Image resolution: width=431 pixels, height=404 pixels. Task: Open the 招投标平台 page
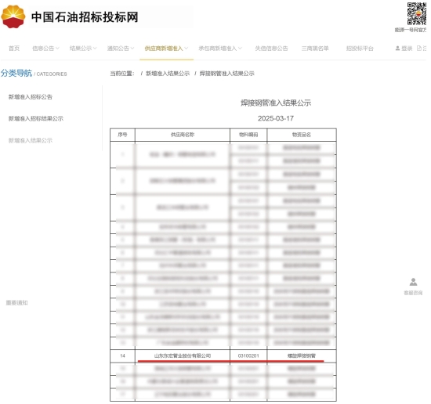(x=360, y=49)
